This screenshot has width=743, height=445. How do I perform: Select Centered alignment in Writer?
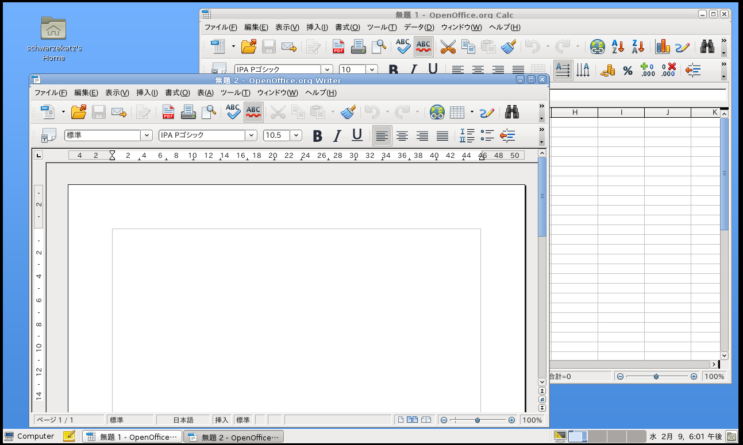(402, 136)
